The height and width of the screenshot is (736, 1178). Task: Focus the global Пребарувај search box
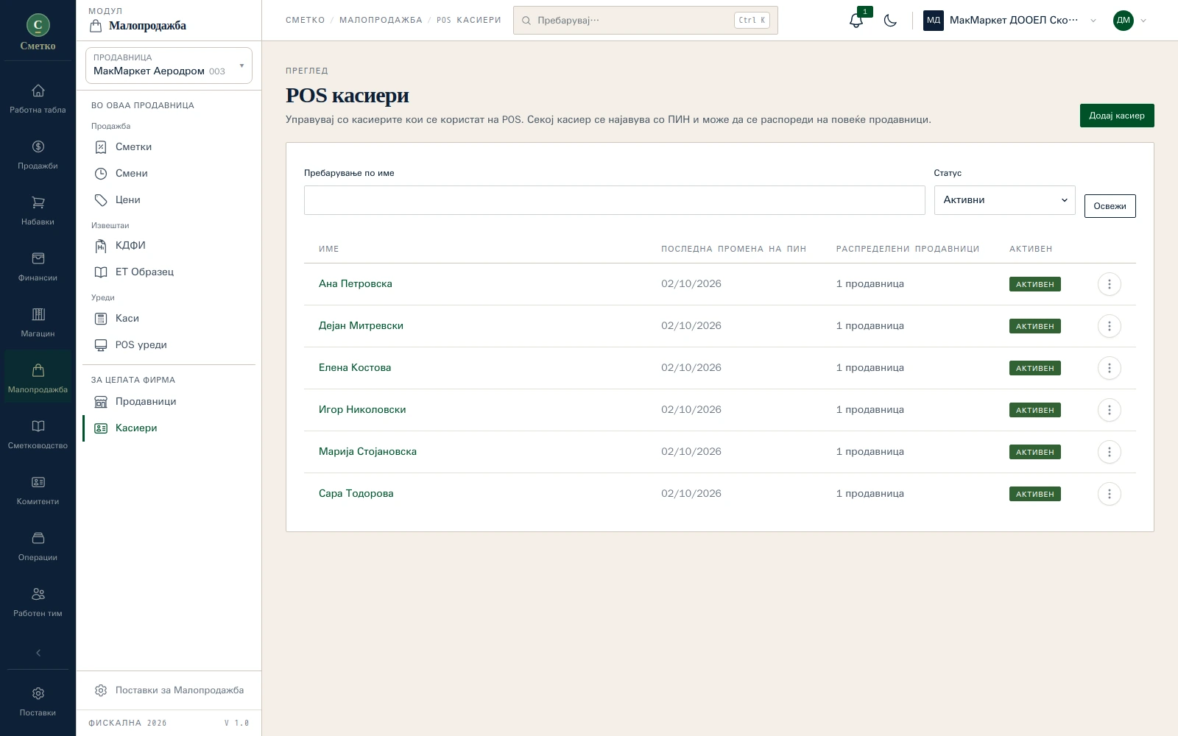(645, 21)
